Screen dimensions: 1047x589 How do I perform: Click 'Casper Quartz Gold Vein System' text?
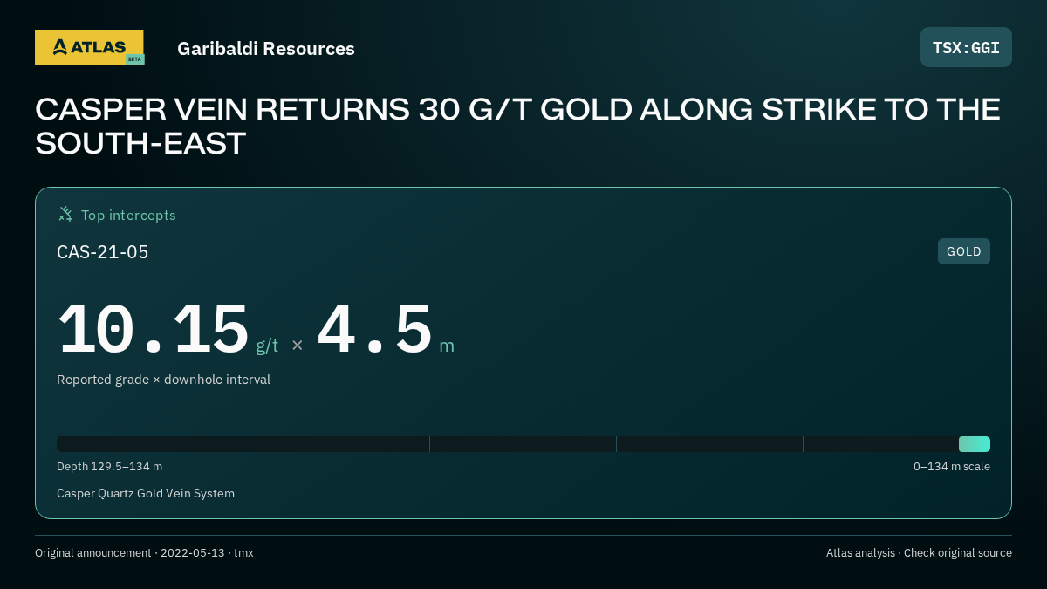click(x=146, y=494)
